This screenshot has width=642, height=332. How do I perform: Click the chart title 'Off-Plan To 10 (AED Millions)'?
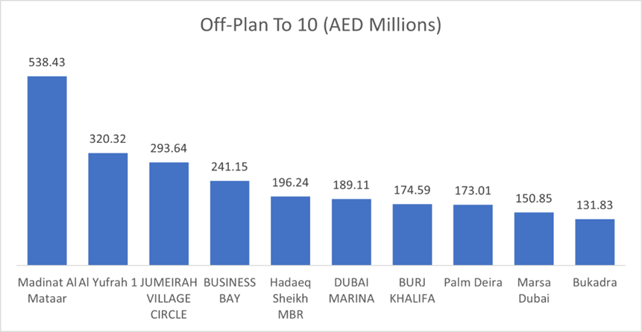click(321, 25)
